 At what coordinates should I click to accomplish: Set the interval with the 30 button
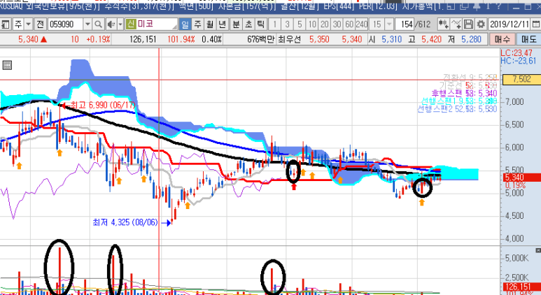337,24
